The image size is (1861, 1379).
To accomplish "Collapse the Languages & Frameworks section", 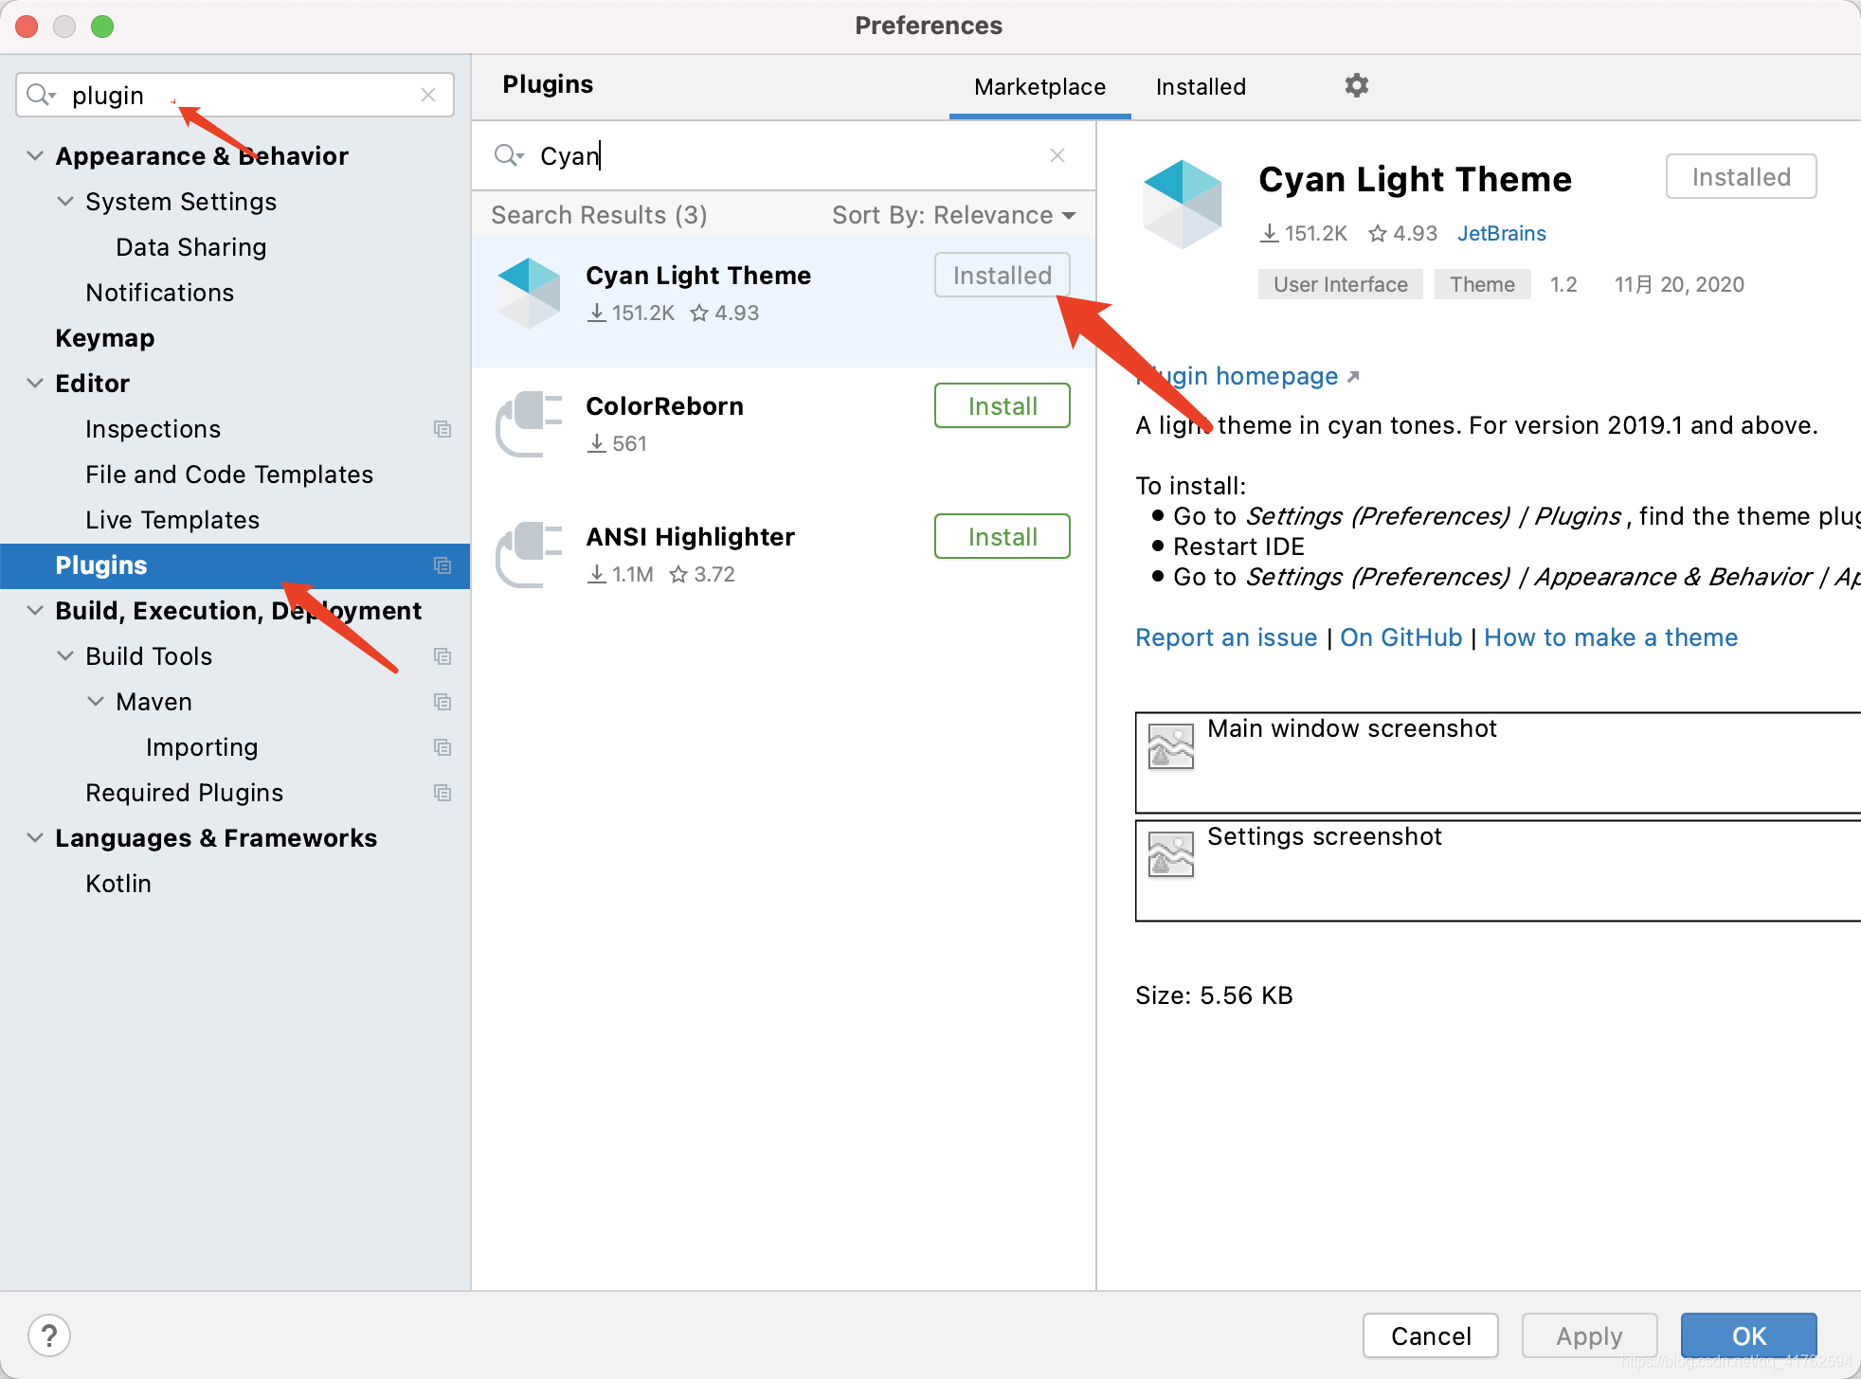I will tap(35, 838).
